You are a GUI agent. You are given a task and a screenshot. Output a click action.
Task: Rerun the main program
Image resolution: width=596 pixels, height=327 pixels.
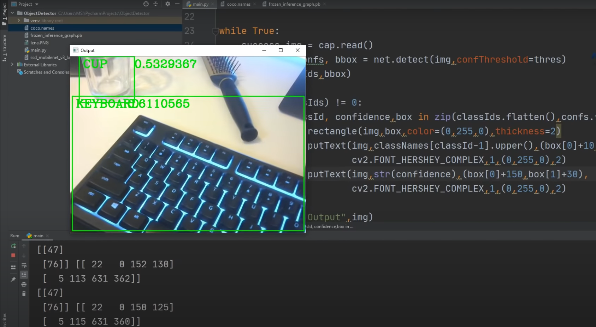coord(13,246)
